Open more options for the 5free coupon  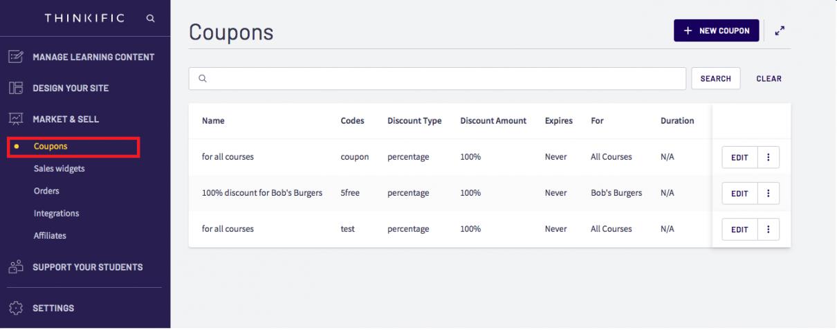[769, 192]
